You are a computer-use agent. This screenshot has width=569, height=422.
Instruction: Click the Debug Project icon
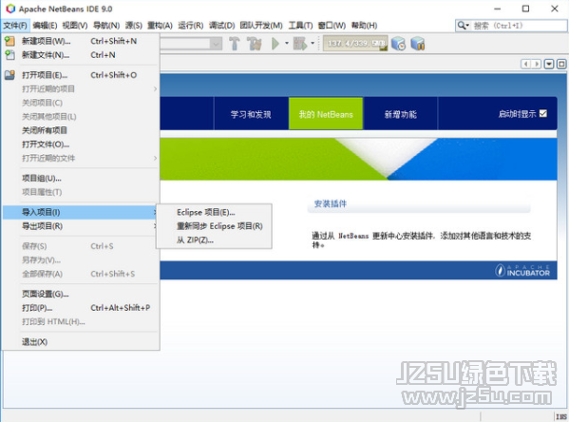tap(300, 44)
